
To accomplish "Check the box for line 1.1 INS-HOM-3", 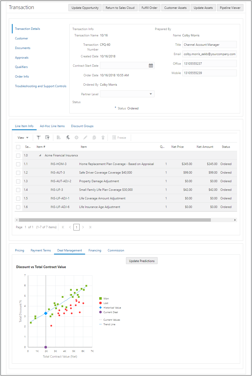I will (x=18, y=164).
